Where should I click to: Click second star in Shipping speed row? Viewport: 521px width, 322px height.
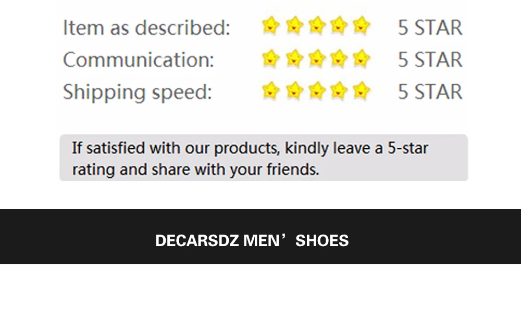[294, 91]
